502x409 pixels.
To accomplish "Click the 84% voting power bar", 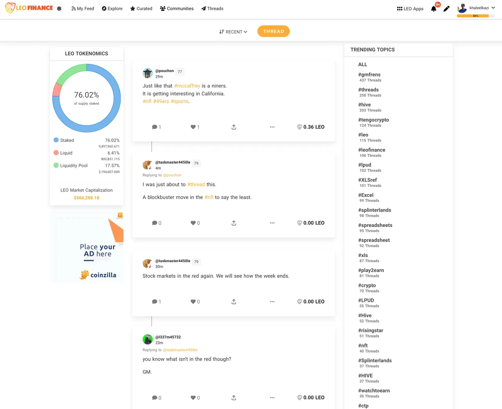I will tap(476, 16).
